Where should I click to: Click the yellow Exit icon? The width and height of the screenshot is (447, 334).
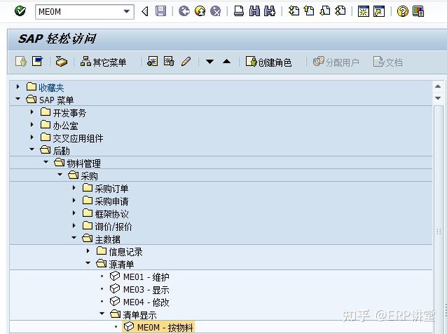200,11
